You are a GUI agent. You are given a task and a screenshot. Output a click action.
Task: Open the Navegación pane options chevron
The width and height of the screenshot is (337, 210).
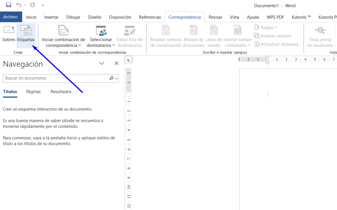102,63
